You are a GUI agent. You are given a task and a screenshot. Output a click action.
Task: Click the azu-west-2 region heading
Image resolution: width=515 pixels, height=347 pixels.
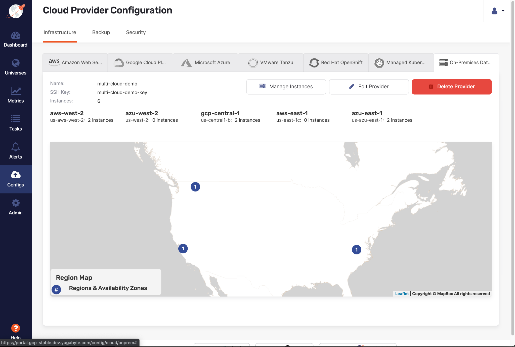click(142, 113)
